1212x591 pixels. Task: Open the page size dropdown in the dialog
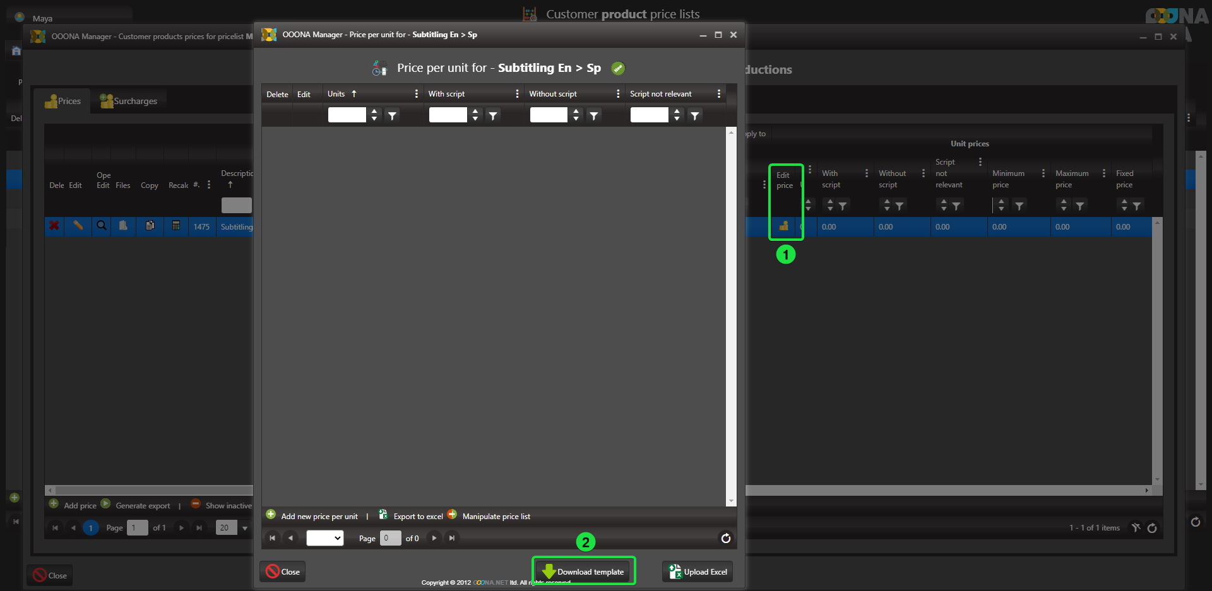pos(324,538)
